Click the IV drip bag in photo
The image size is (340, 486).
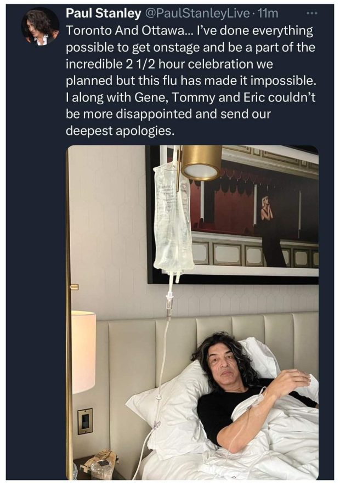(x=173, y=217)
